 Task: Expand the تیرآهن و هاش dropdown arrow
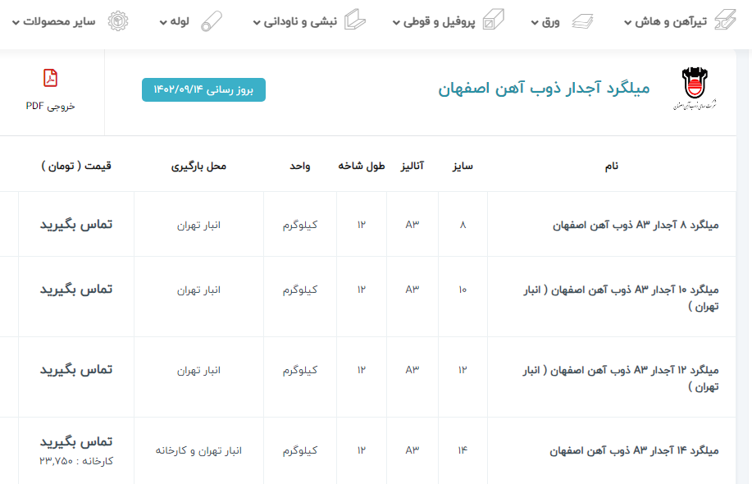point(628,22)
